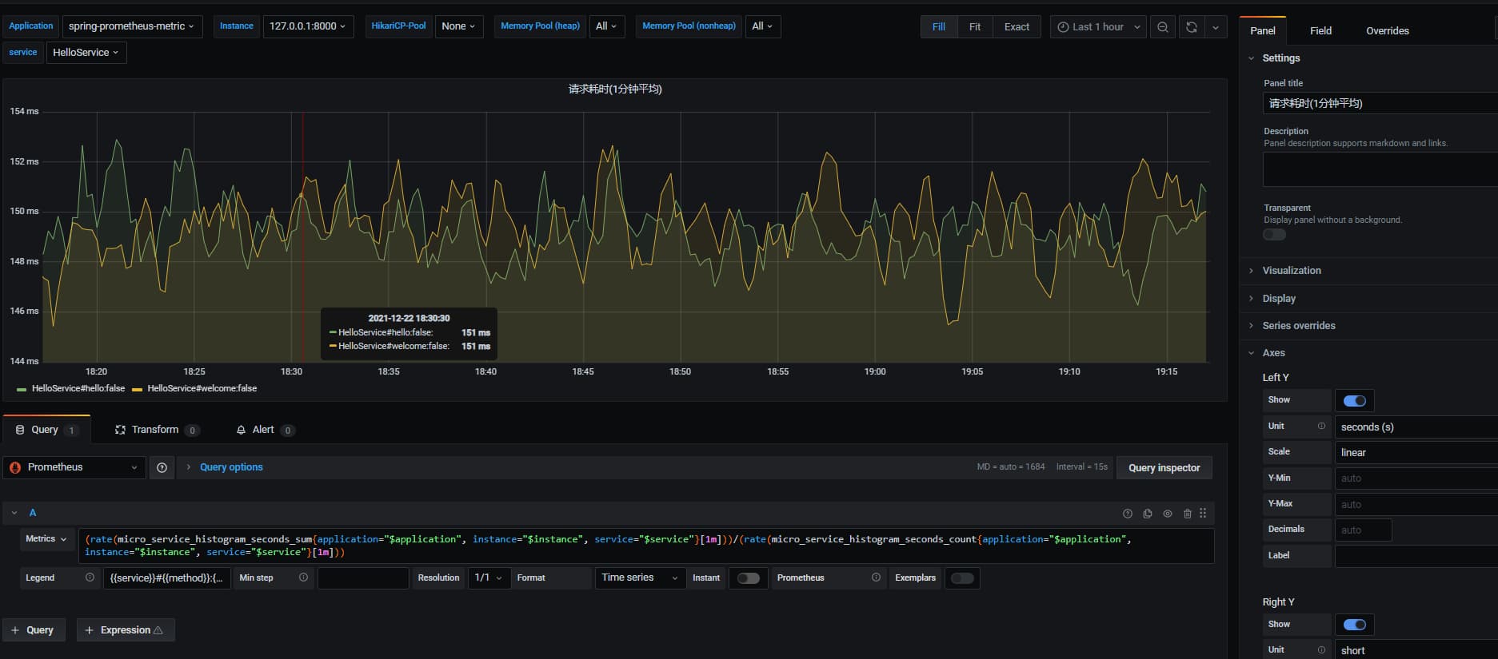Click the query A help icon
The image size is (1498, 659).
click(x=1127, y=514)
